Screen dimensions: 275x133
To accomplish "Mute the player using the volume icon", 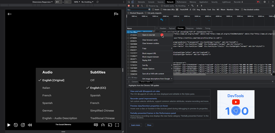I will pyautogui.click(x=30, y=125).
